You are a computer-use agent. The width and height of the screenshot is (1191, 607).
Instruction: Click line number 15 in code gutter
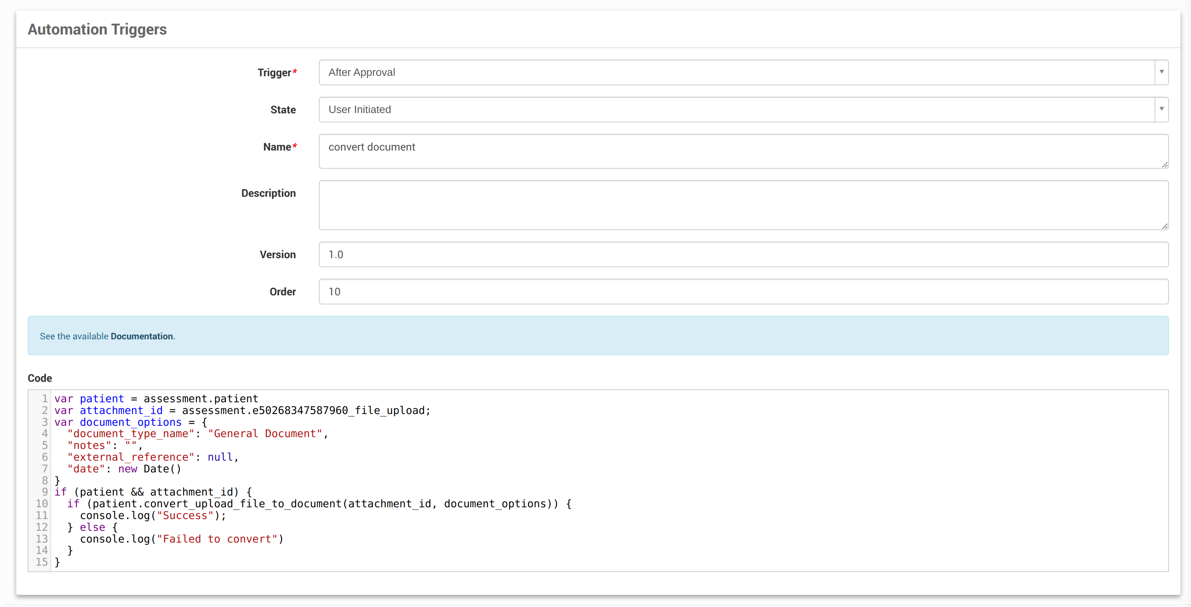click(42, 562)
